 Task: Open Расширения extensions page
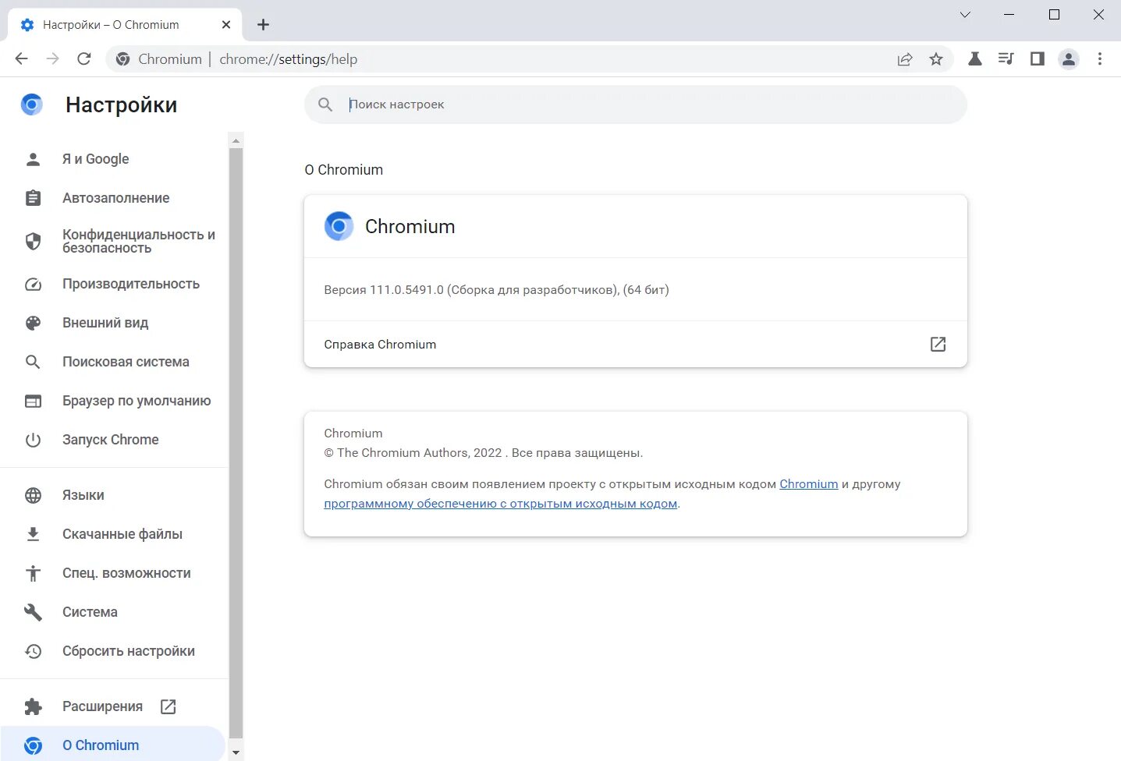(x=113, y=706)
